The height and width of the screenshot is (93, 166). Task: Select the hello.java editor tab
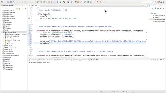pos(34,6)
